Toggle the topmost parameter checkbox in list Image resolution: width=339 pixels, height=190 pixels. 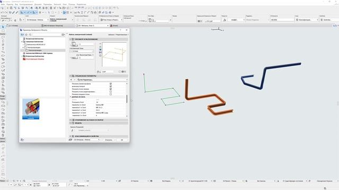(111, 83)
